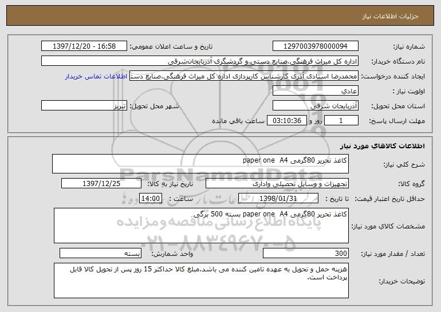Click the label توضیحات خریدار
This screenshot has height=312, width=441.
point(402,281)
